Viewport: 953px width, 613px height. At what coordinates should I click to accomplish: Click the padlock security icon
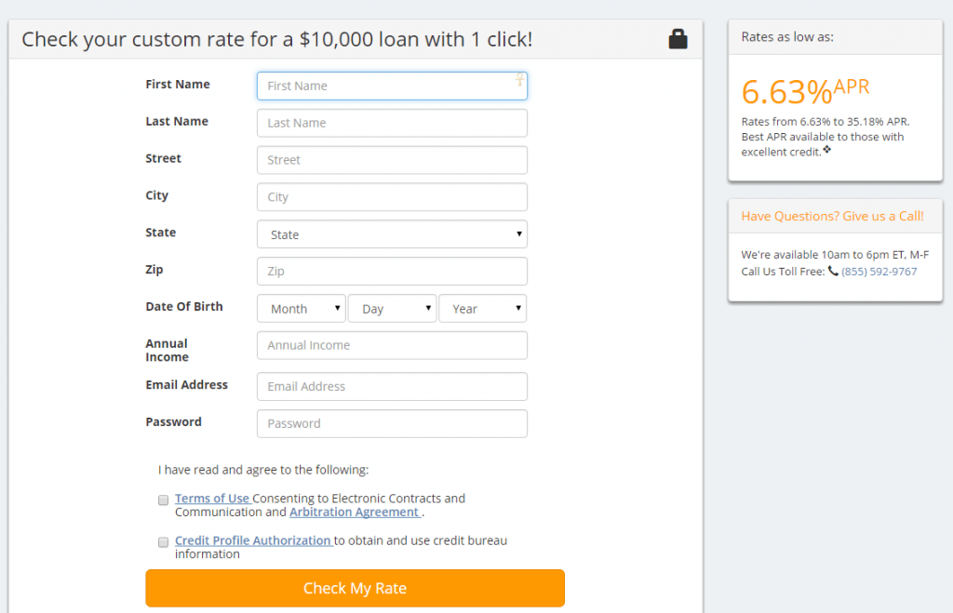coord(678,39)
